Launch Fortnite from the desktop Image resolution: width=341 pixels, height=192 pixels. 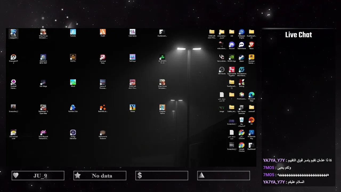73,33
